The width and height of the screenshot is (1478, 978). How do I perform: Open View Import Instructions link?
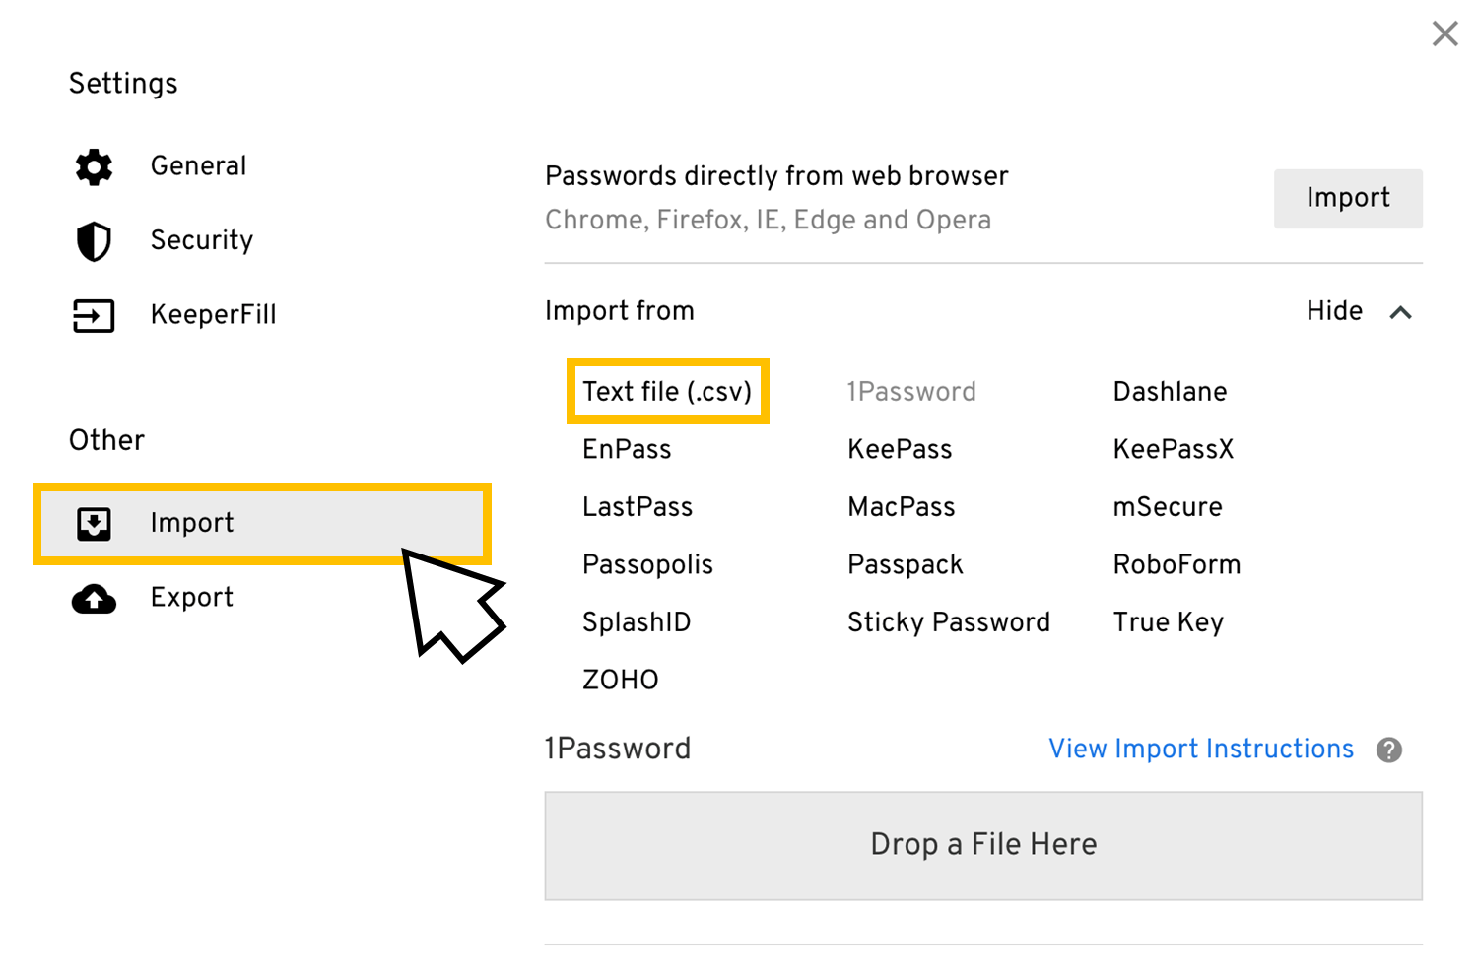tap(1201, 750)
